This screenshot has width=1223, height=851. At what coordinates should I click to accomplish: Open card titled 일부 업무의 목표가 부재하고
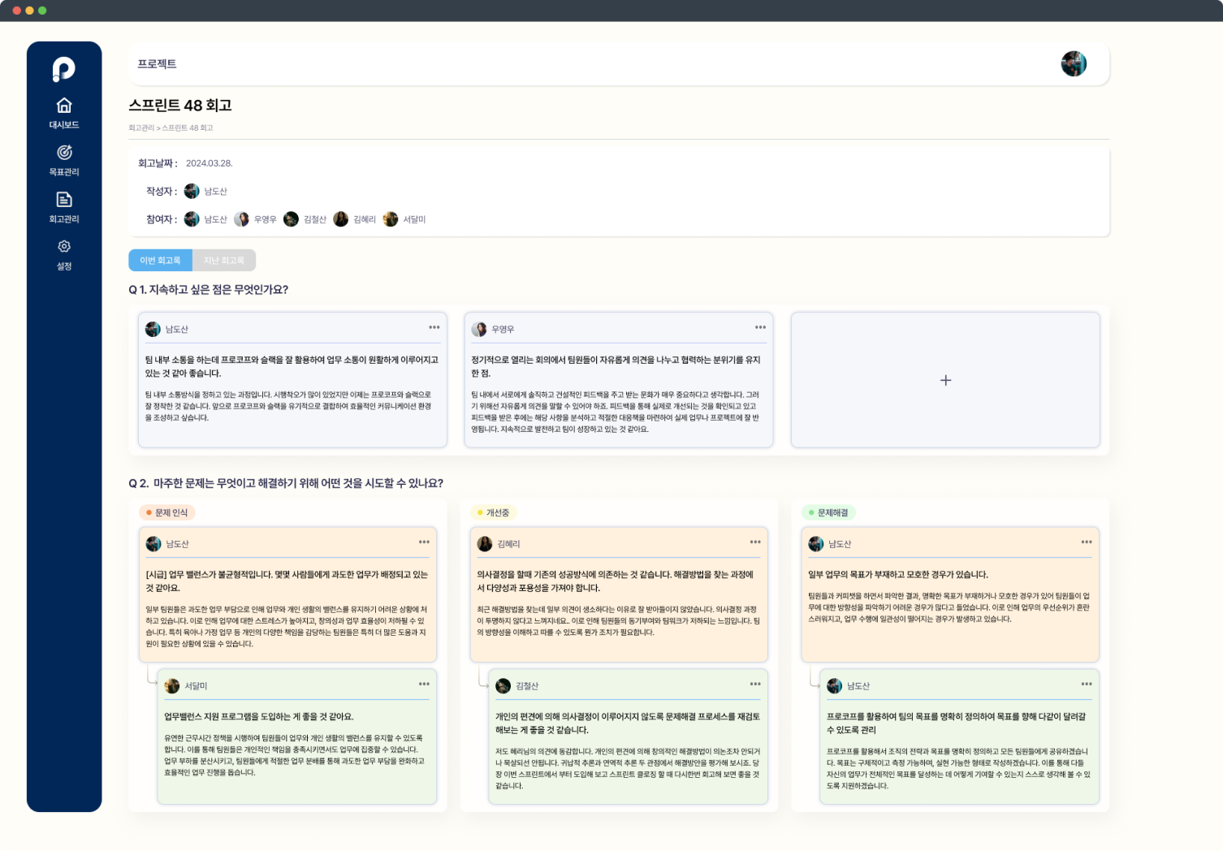point(950,594)
